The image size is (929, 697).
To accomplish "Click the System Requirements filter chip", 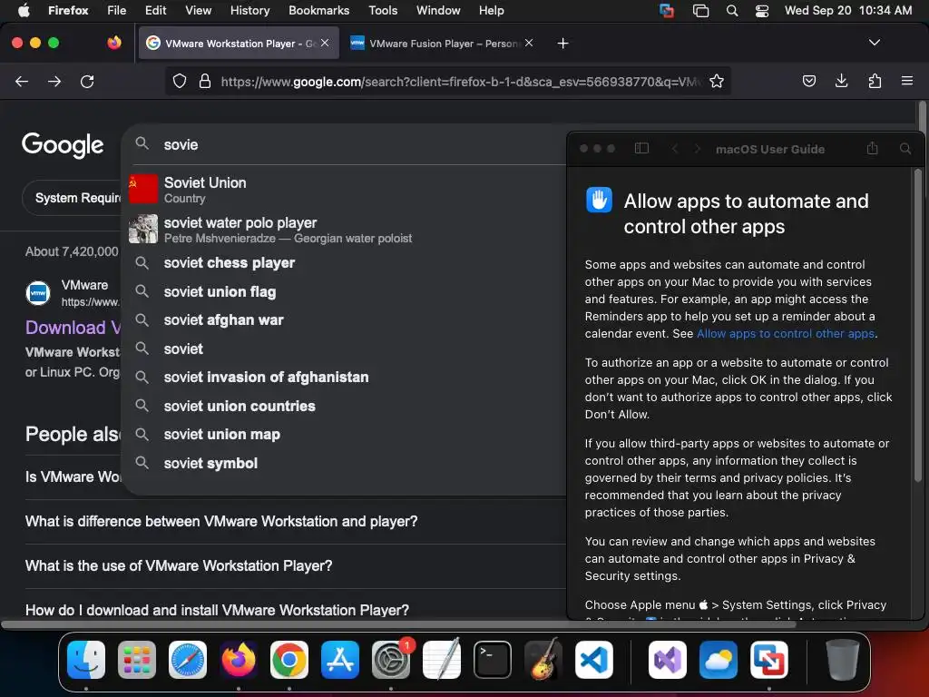I will (x=72, y=198).
